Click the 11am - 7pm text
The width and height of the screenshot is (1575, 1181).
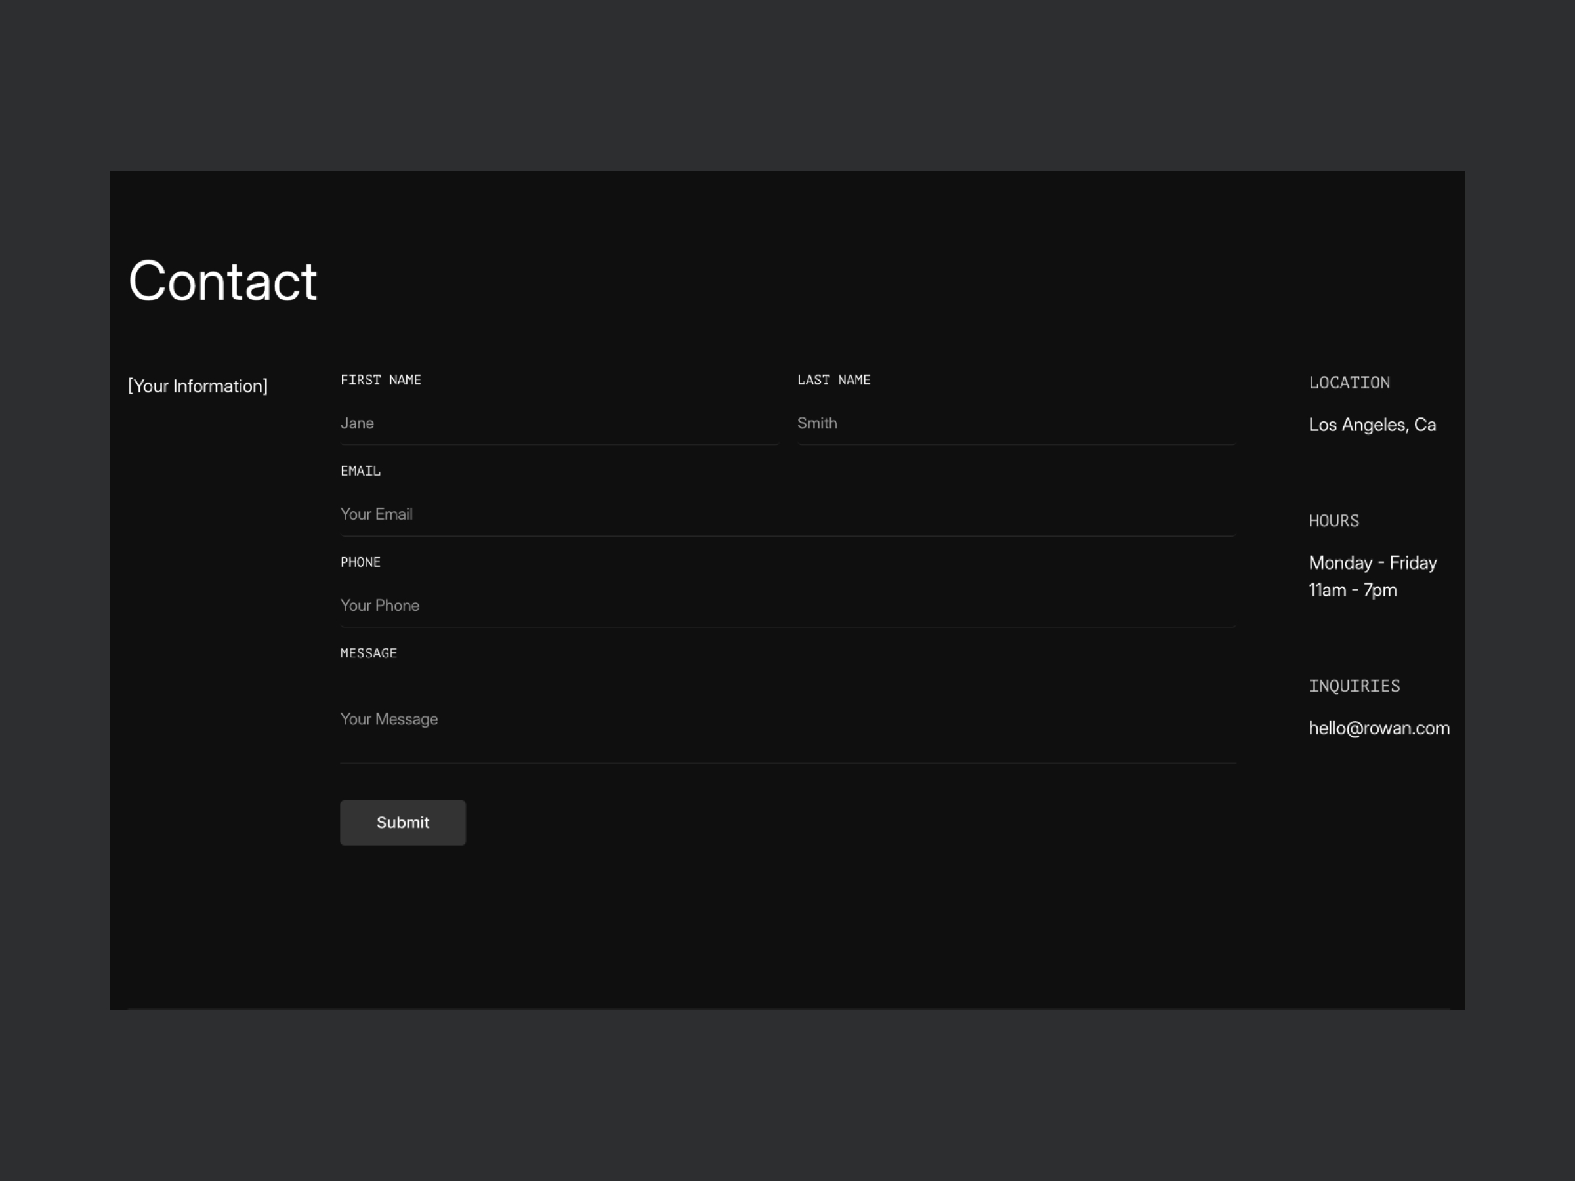pyautogui.click(x=1352, y=590)
